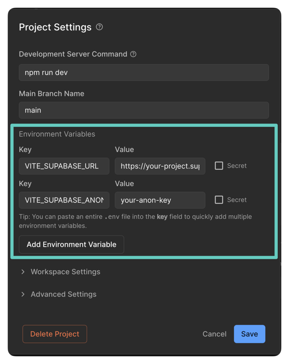Tick Secret checkbox for the your-anon-key row
This screenshot has height=364, width=289.
coord(219,200)
